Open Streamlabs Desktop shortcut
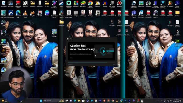The height and width of the screenshot is (103, 183). (x=69, y=4)
